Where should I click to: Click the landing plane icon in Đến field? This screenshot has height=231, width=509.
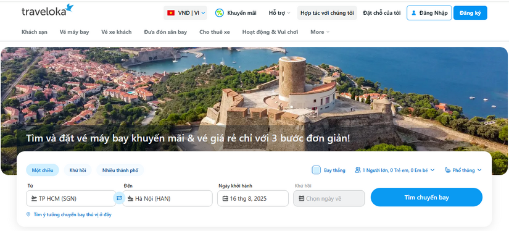pyautogui.click(x=130, y=198)
